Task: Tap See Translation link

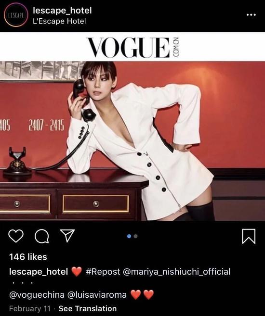Action: tap(88, 308)
